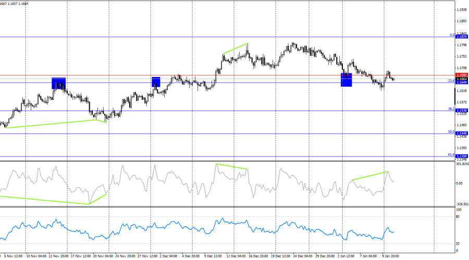Click the 9 Jan 20:00 time label
The width and height of the screenshot is (469, 260).
pyautogui.click(x=391, y=256)
